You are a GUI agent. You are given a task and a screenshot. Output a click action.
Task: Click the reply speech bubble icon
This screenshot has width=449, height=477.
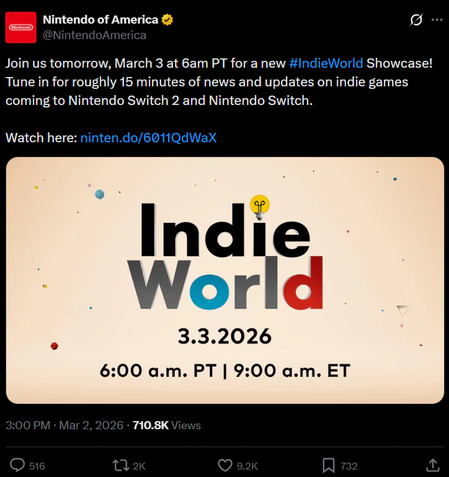point(19,465)
